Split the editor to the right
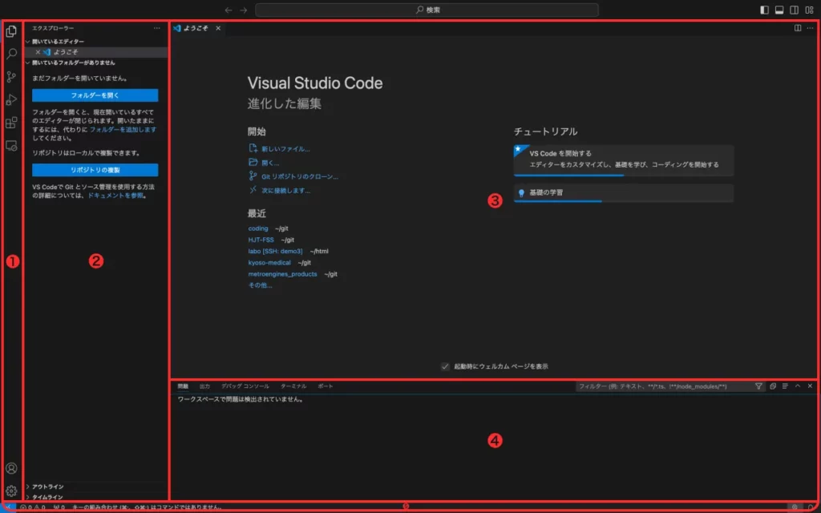 tap(798, 28)
